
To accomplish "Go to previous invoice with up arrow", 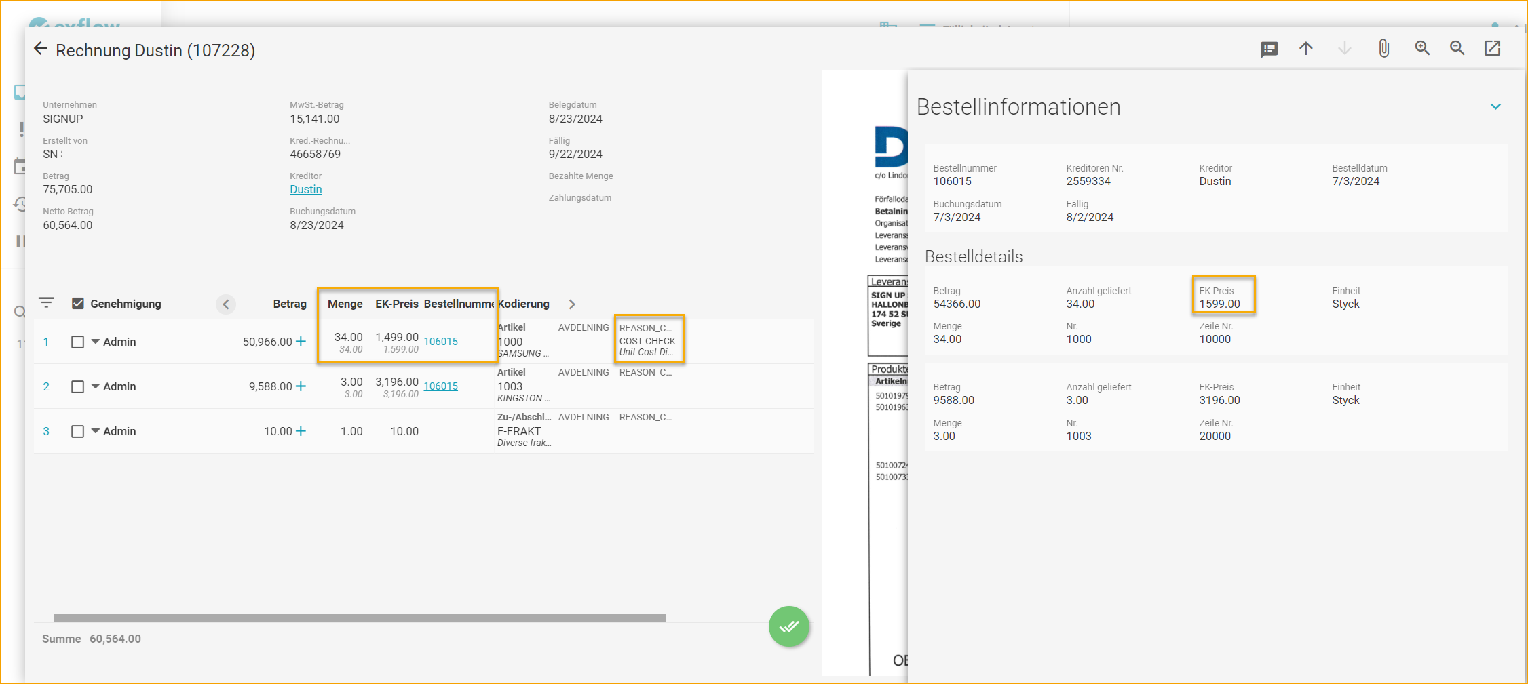I will (x=1306, y=49).
